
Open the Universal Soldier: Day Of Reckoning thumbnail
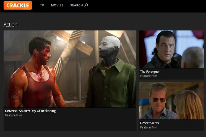(70, 69)
